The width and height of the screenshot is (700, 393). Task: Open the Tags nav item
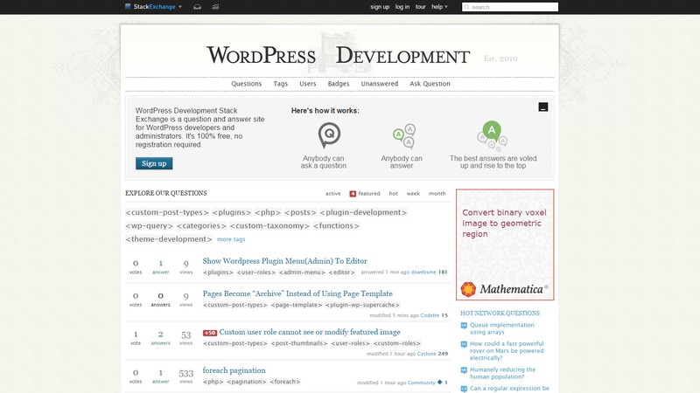point(280,84)
